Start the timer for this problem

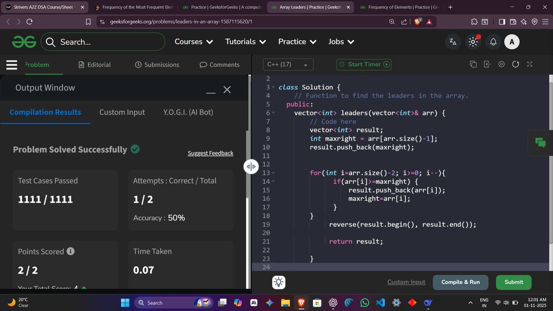click(x=364, y=65)
